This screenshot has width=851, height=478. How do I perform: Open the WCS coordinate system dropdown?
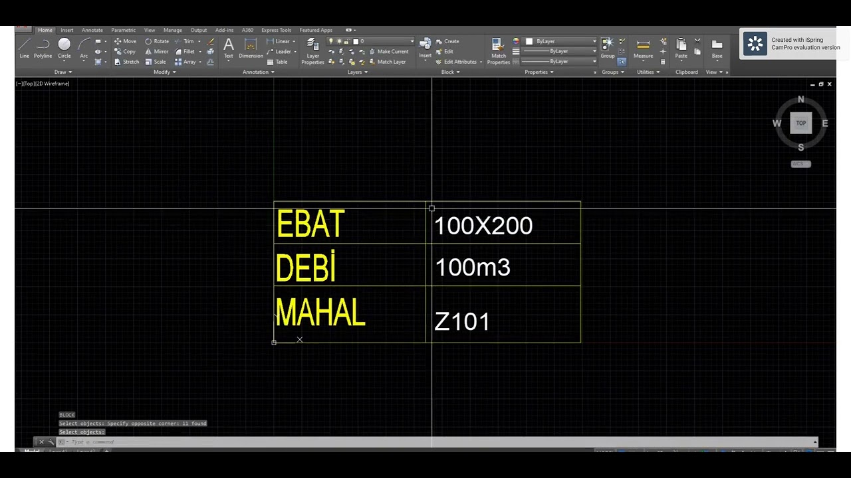800,164
